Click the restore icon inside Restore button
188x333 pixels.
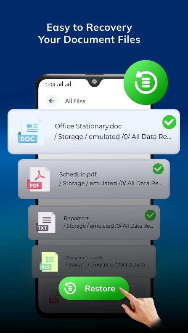coord(70,288)
